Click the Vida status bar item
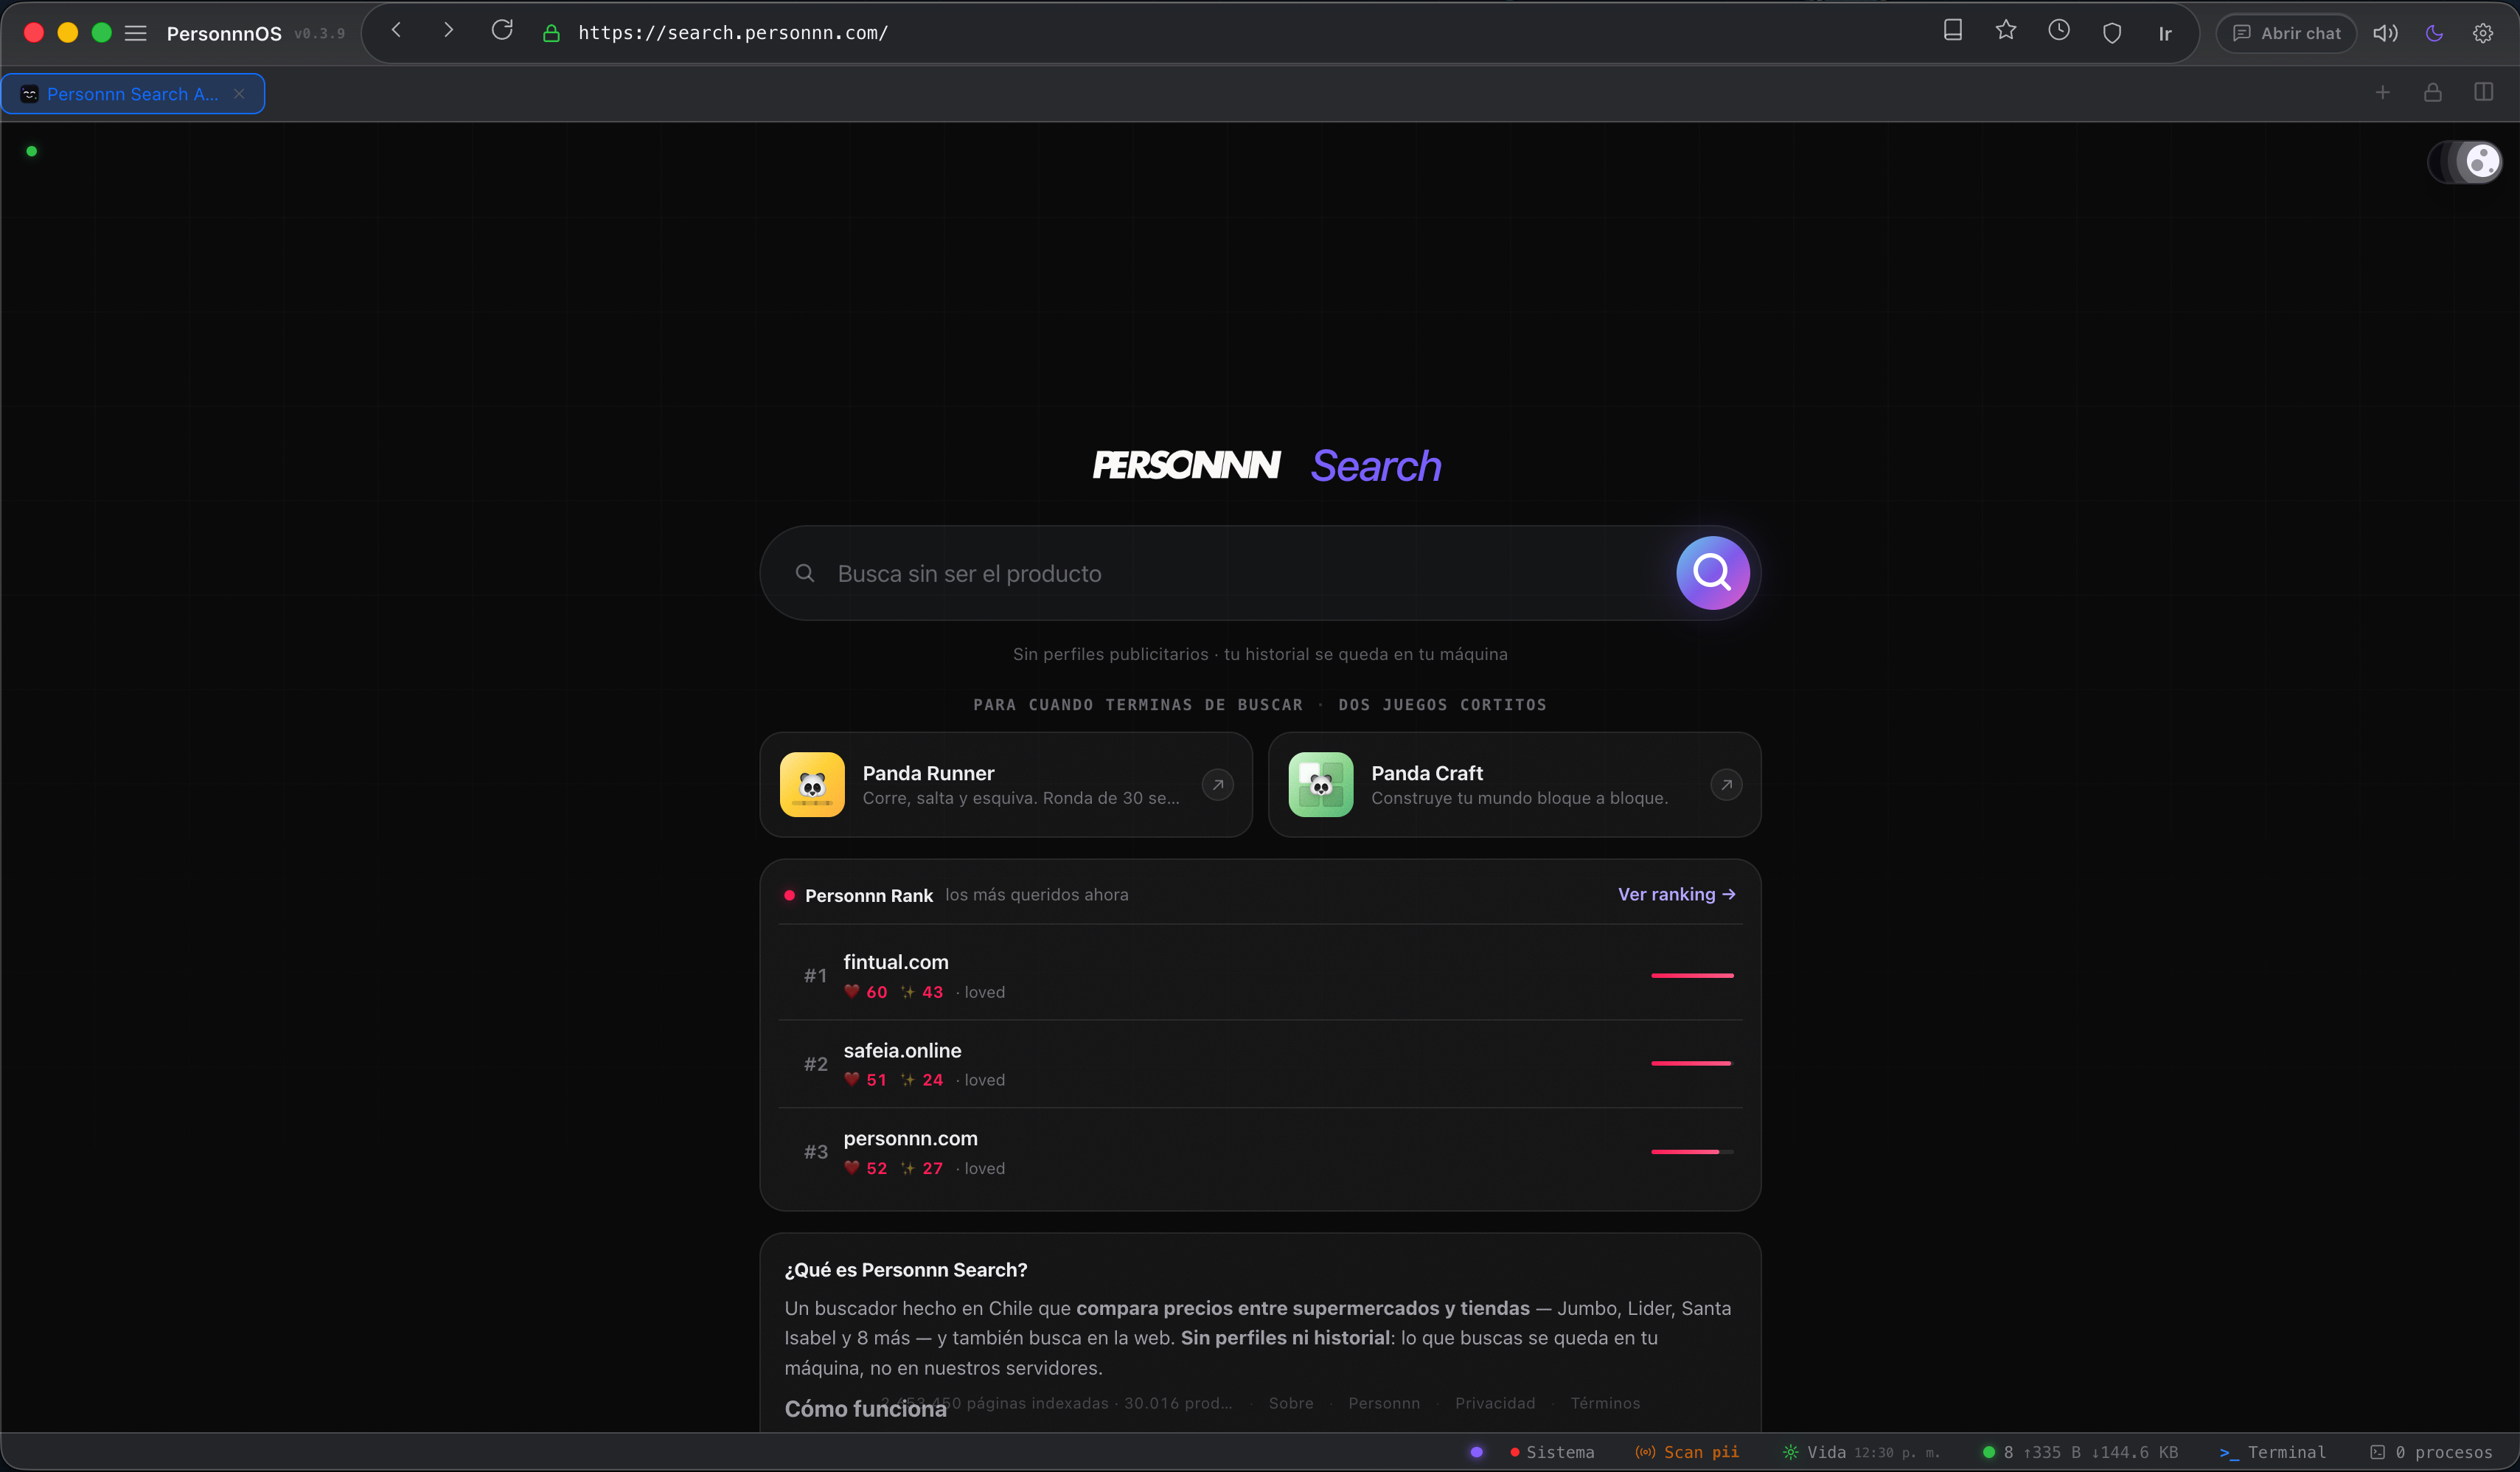 [x=1861, y=1452]
